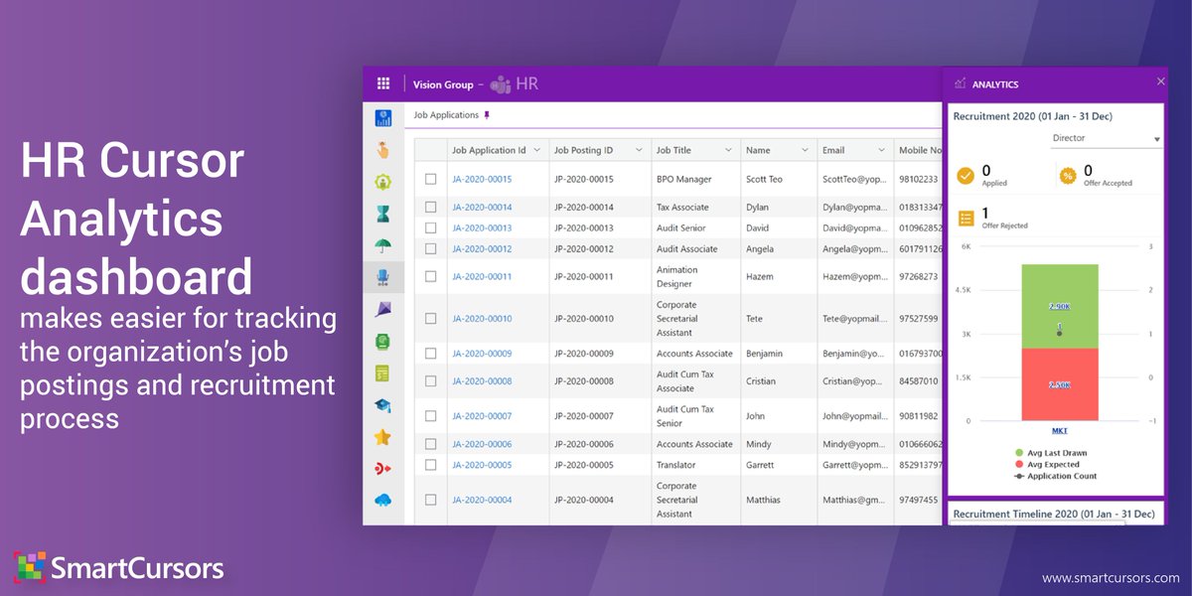Open the purple kite sidebar icon
Screen dimensions: 1192x596
click(x=383, y=309)
